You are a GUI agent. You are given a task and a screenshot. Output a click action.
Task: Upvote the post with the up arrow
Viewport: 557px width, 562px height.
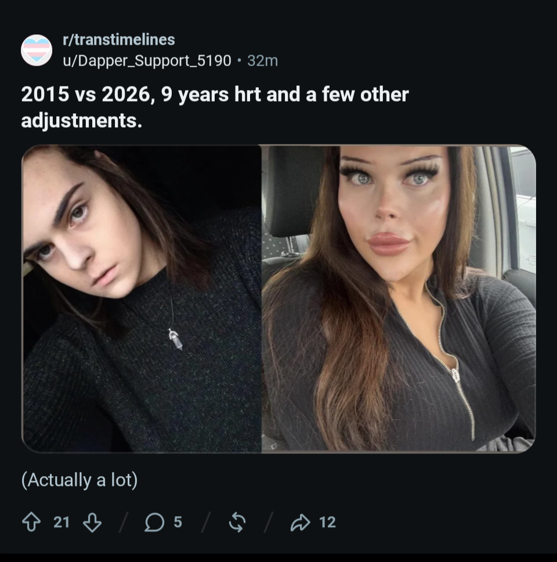click(31, 522)
